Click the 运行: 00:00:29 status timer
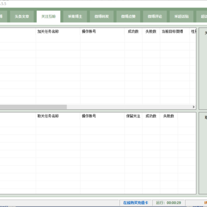 (x=168, y=203)
